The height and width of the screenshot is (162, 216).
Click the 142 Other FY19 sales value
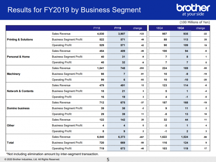point(123,120)
